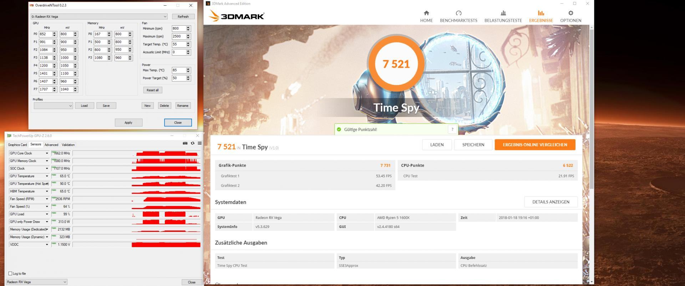Screen dimensions: 685x286
Task: Expand VDDC sensor dropdown
Action: [47, 244]
